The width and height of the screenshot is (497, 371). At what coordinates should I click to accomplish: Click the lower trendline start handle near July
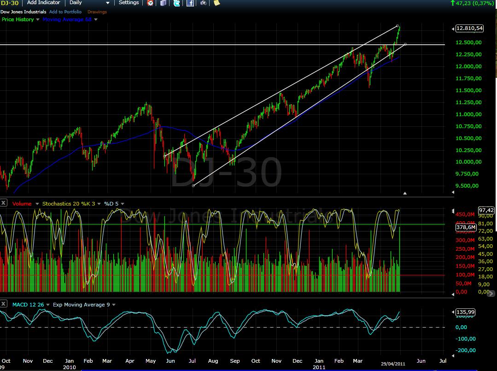(x=193, y=185)
